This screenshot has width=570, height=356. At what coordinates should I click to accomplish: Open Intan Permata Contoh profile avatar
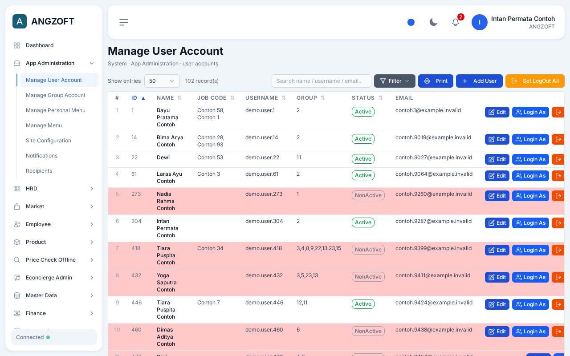[x=480, y=22]
